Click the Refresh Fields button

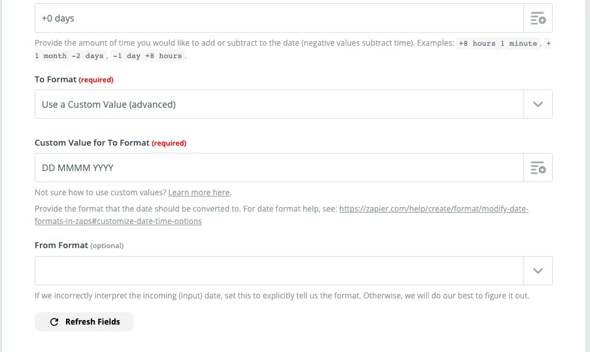84,322
